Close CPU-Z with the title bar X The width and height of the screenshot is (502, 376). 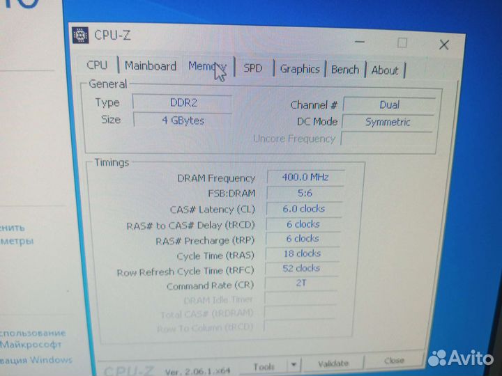444,45
